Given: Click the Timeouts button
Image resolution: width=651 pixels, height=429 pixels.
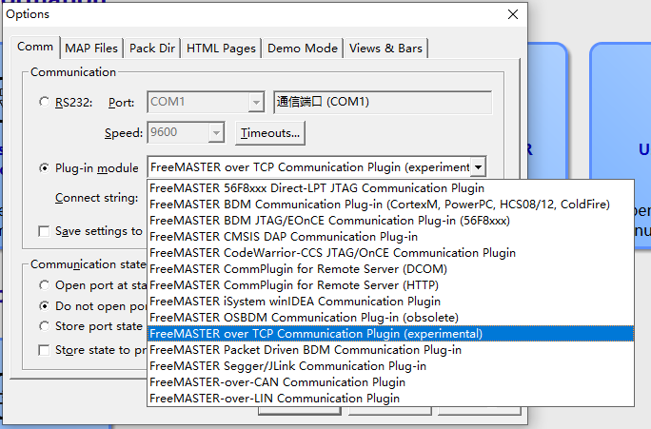Looking at the screenshot, I should click(x=270, y=133).
